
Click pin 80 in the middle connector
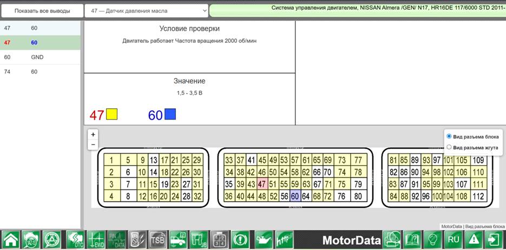pos(358,196)
